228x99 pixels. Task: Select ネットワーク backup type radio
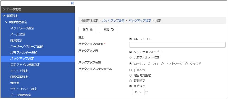(162, 64)
